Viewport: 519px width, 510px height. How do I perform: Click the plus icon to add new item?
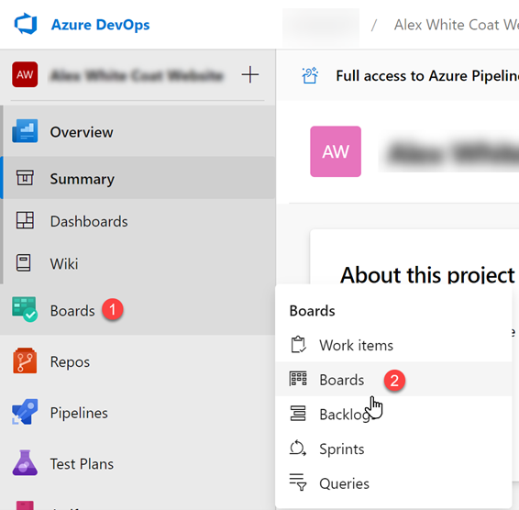[250, 74]
